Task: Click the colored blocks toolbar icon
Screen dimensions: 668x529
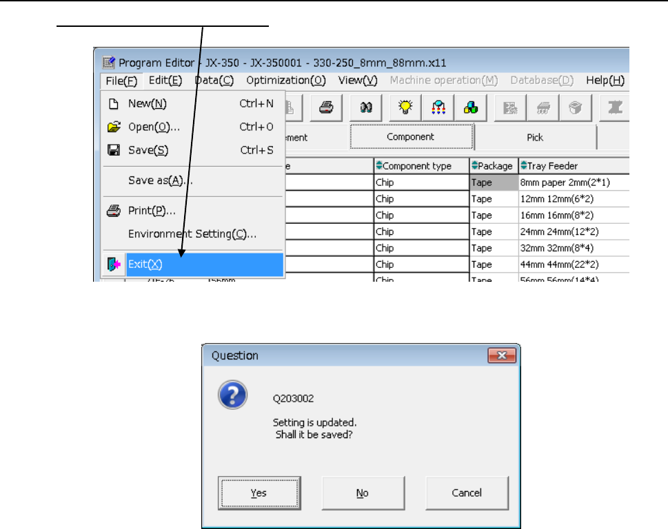Action: click(470, 107)
